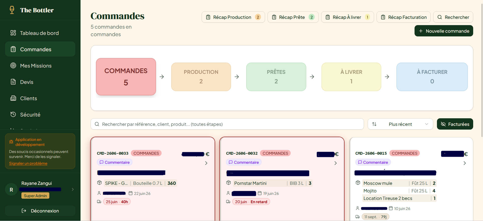
Task: Click the page vertical scrollbar
Action: (x=482, y=70)
